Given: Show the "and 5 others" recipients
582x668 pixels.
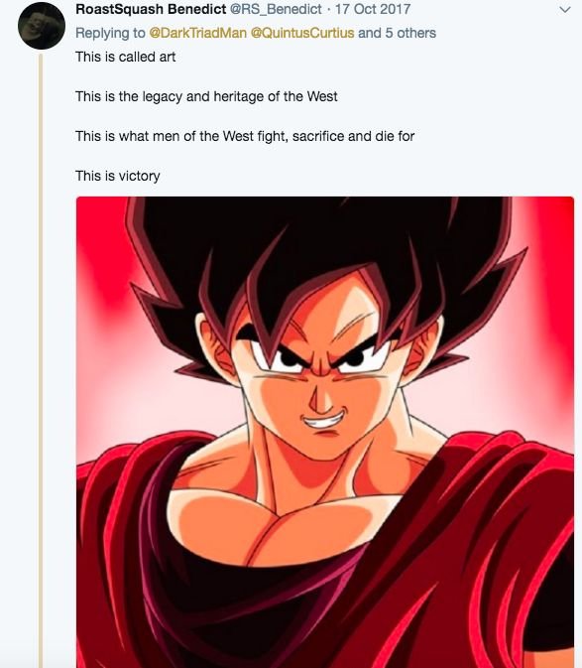Looking at the screenshot, I should (397, 33).
